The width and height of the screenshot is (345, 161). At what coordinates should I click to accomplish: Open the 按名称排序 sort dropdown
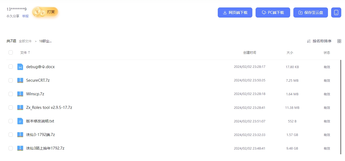pos(319,41)
